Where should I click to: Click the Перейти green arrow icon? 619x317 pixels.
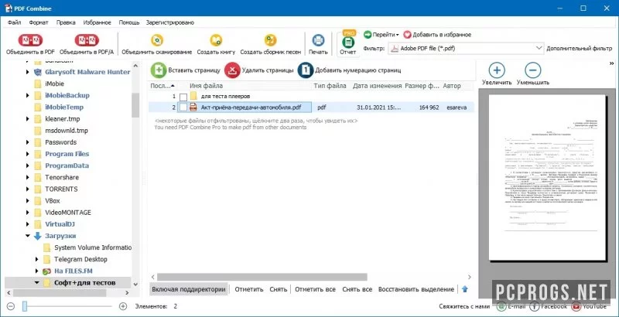tap(368, 35)
